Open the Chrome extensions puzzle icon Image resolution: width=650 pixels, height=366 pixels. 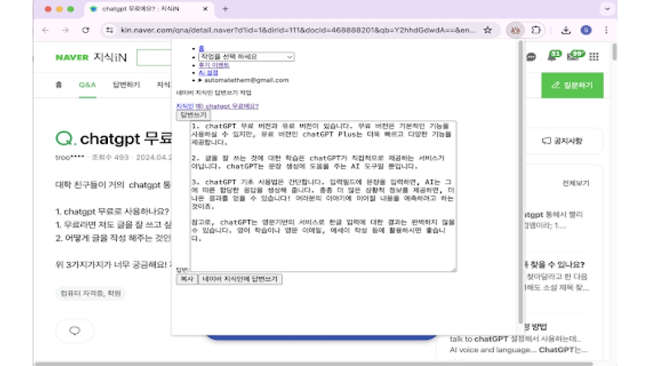point(536,30)
